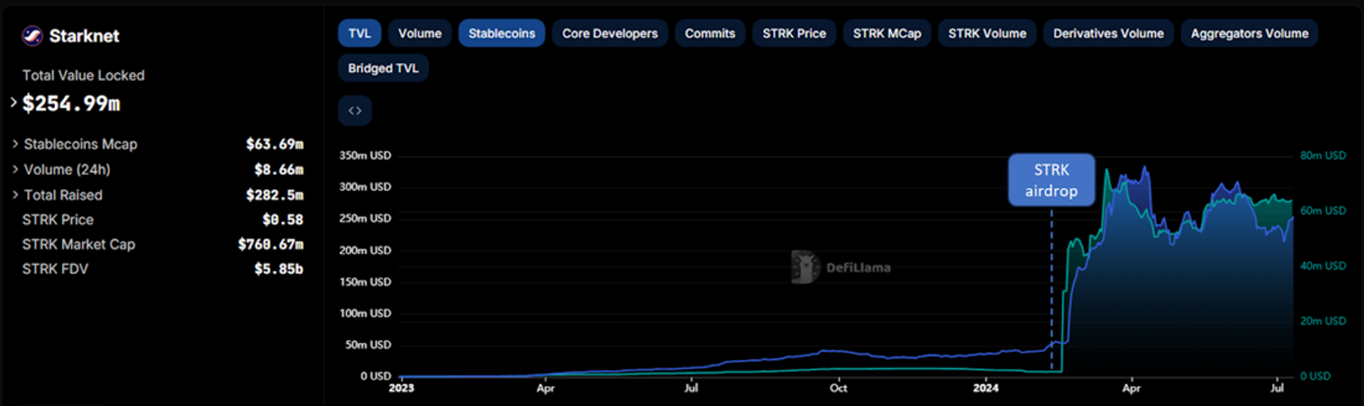Click the 40m USD right axis label
Image resolution: width=1364 pixels, height=406 pixels.
[1323, 266]
